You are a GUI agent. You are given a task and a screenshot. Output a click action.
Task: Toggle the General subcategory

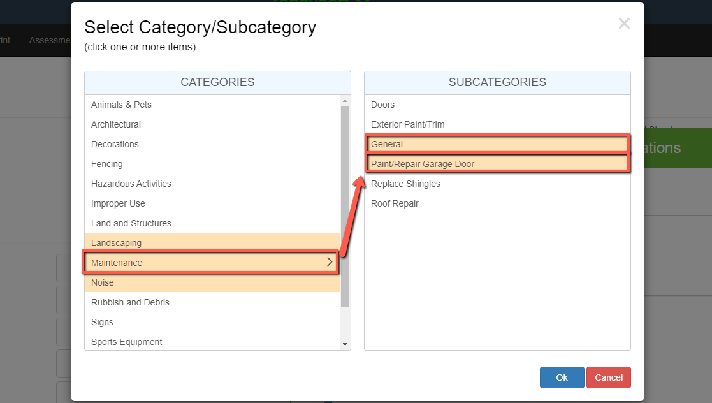[x=387, y=144]
